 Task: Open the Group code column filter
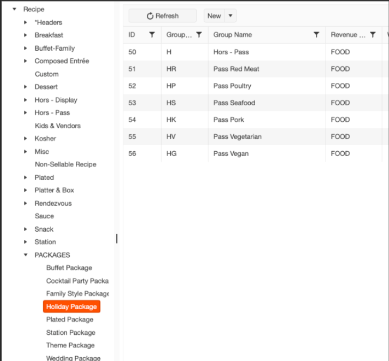(x=199, y=35)
